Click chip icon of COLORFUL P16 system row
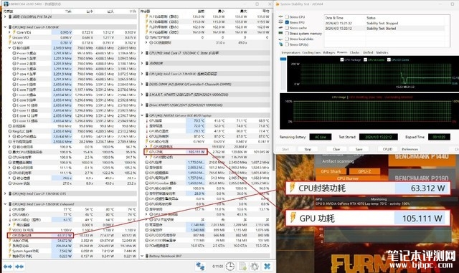This screenshot has width=459, height=273. (x=10, y=16)
